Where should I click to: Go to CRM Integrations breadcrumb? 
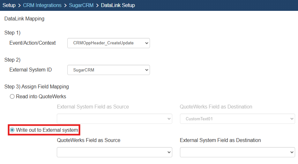pos(42,5)
